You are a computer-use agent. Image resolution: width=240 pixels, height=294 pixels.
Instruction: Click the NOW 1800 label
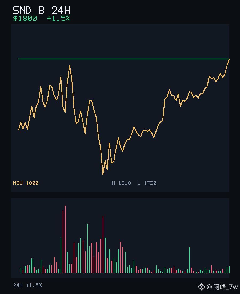point(26,183)
